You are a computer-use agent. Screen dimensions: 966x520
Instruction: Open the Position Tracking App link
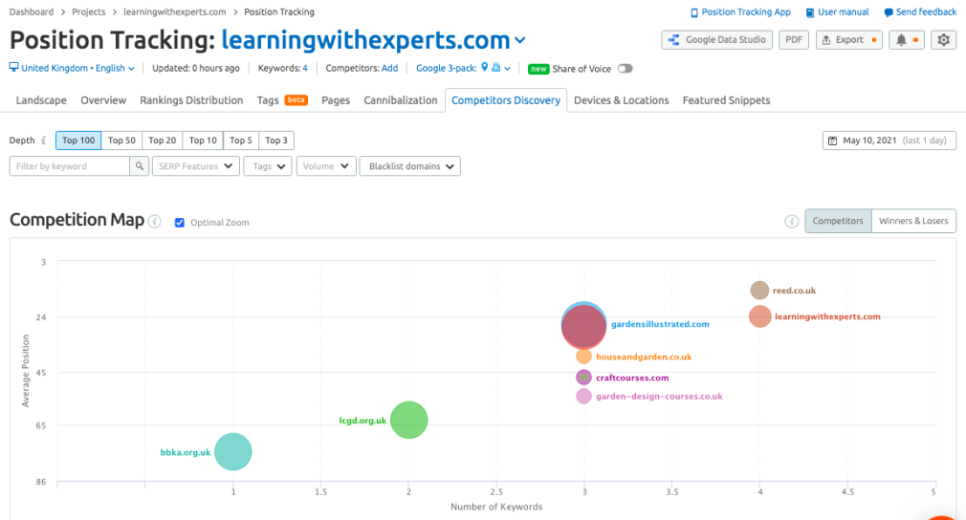[740, 11]
